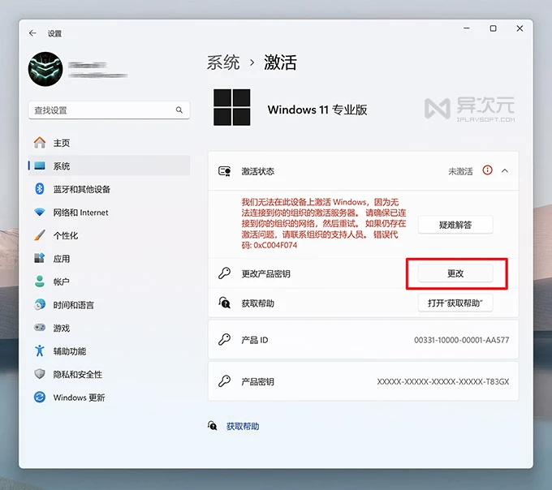Open the Bluetooth icon for 蓝牙和其他设备

point(40,189)
